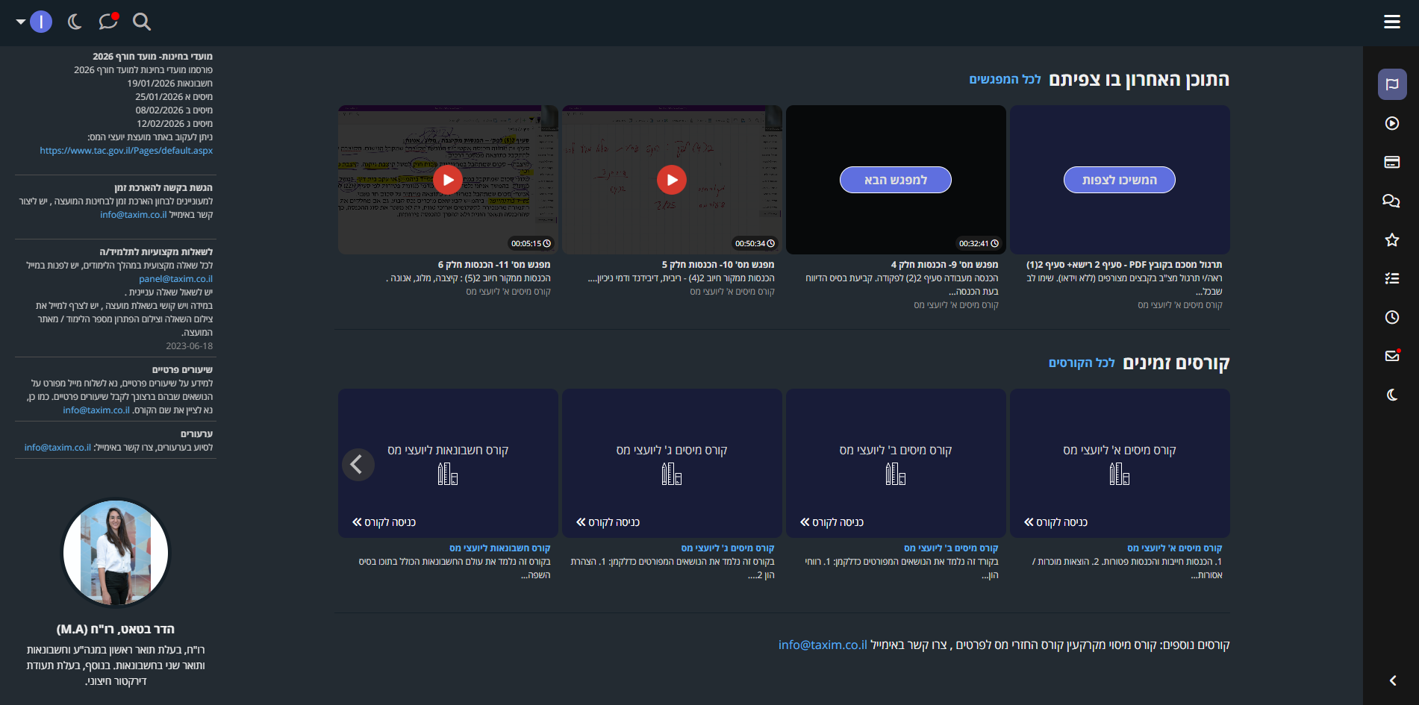The image size is (1419, 705).
Task: Open the tac.gov.il link
Action: coord(126,151)
